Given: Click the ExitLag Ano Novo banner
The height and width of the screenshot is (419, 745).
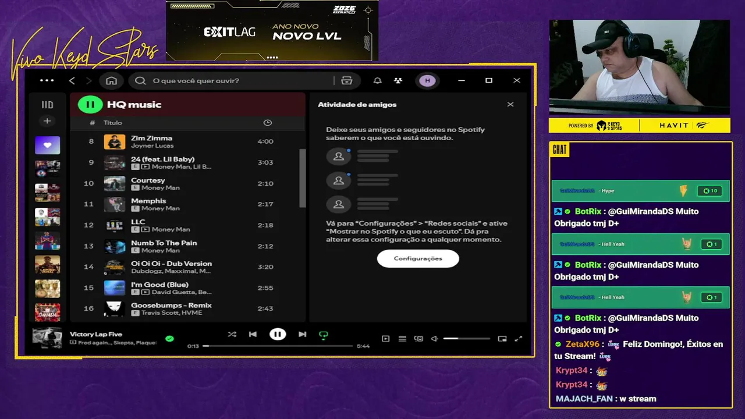Looking at the screenshot, I should 272,30.
